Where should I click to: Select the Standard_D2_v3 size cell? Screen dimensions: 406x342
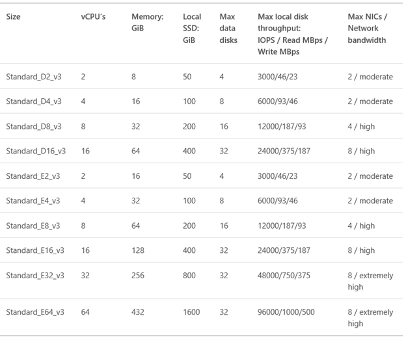(34, 77)
